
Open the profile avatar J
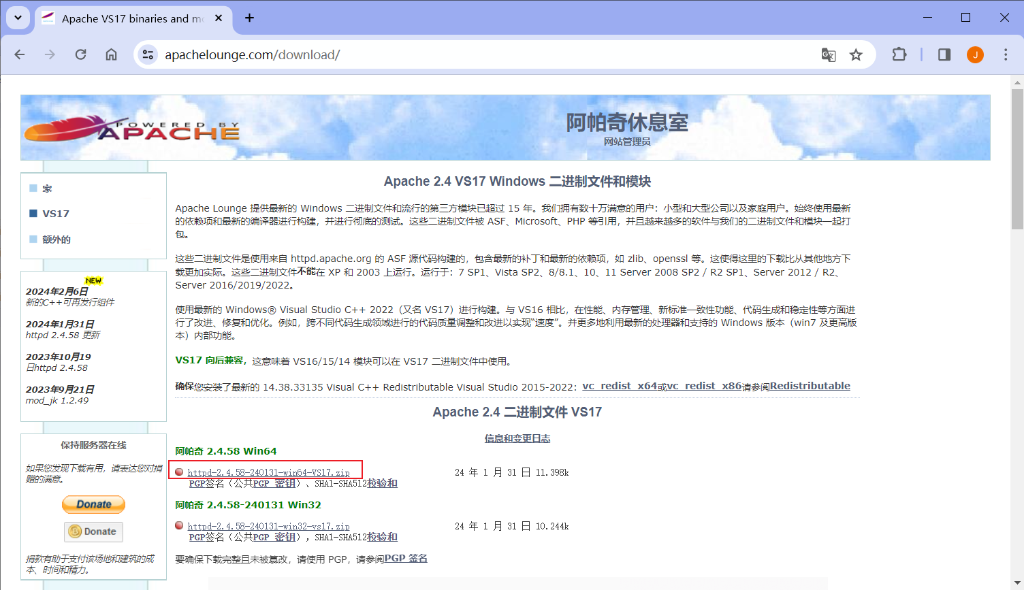tap(975, 54)
